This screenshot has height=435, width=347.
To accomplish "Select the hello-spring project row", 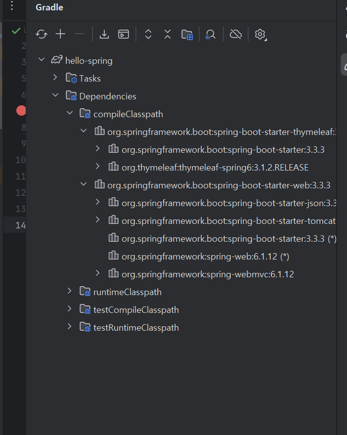I will point(181,60).
